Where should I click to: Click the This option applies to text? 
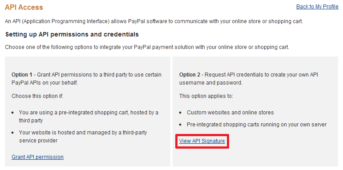pos(206,96)
